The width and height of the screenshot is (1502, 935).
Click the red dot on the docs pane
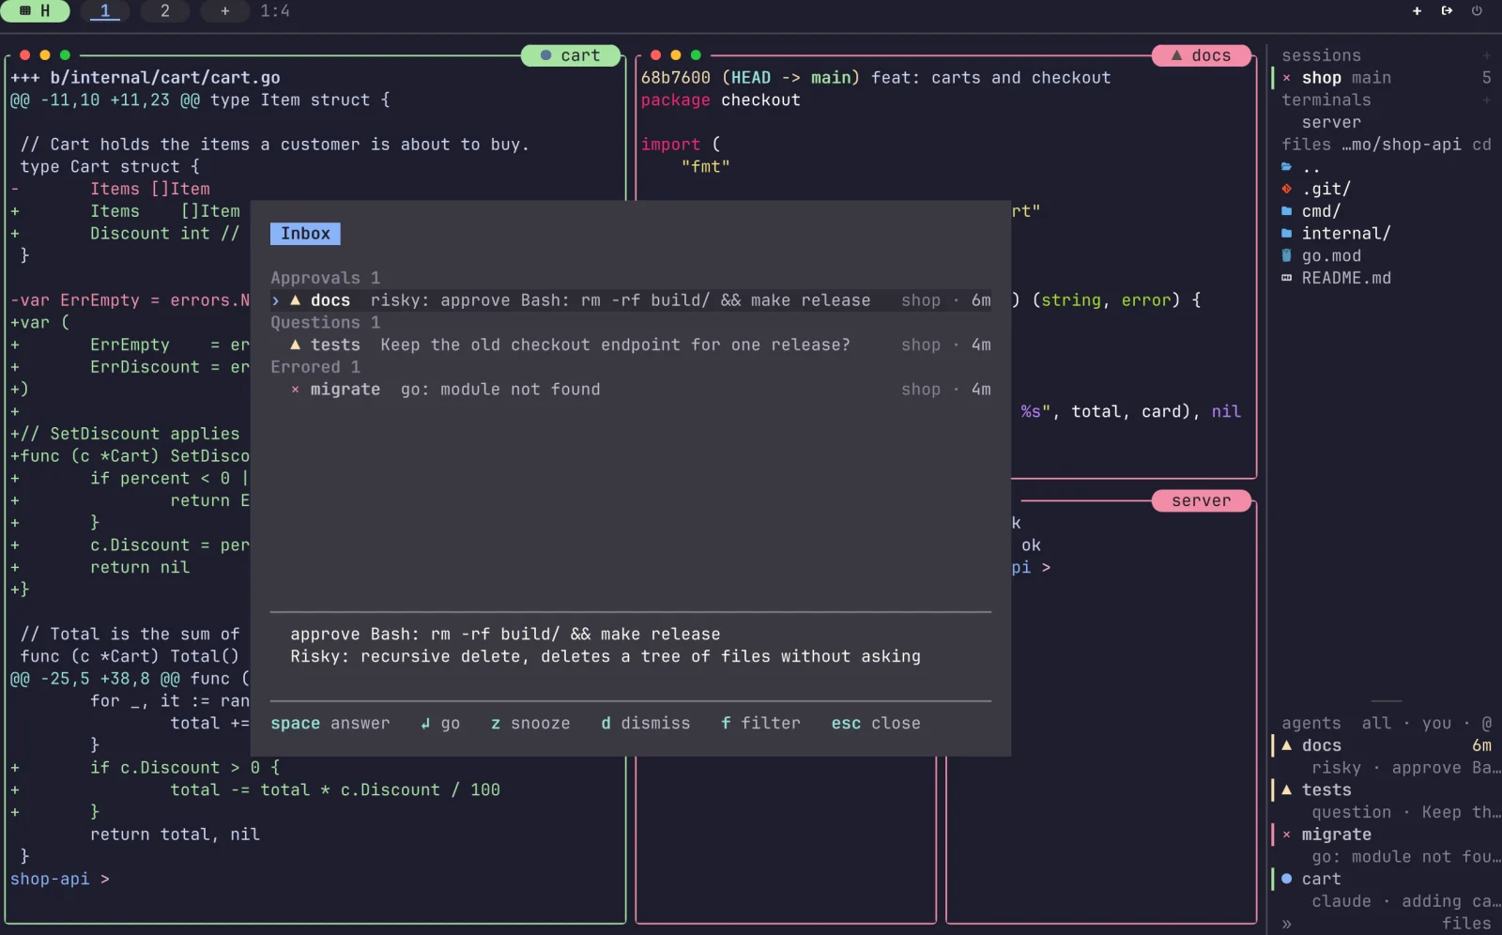[656, 55]
